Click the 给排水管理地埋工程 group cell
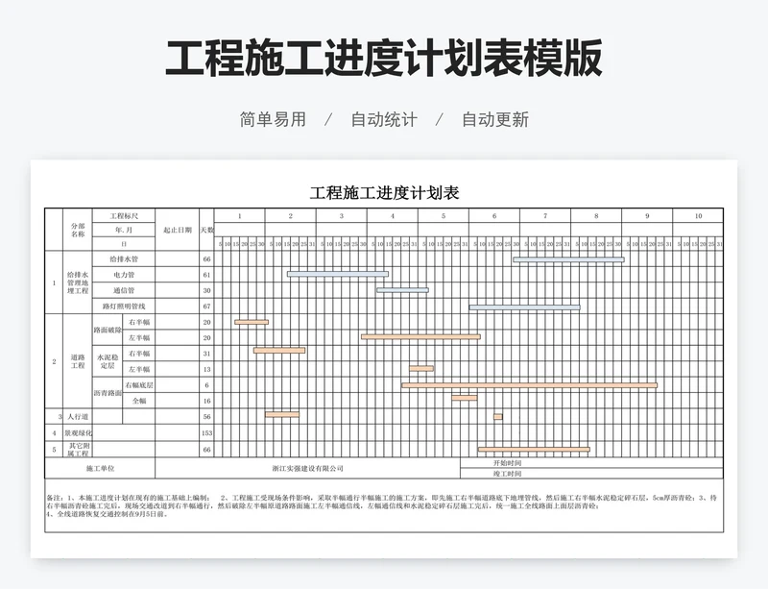768x589 pixels. point(78,282)
